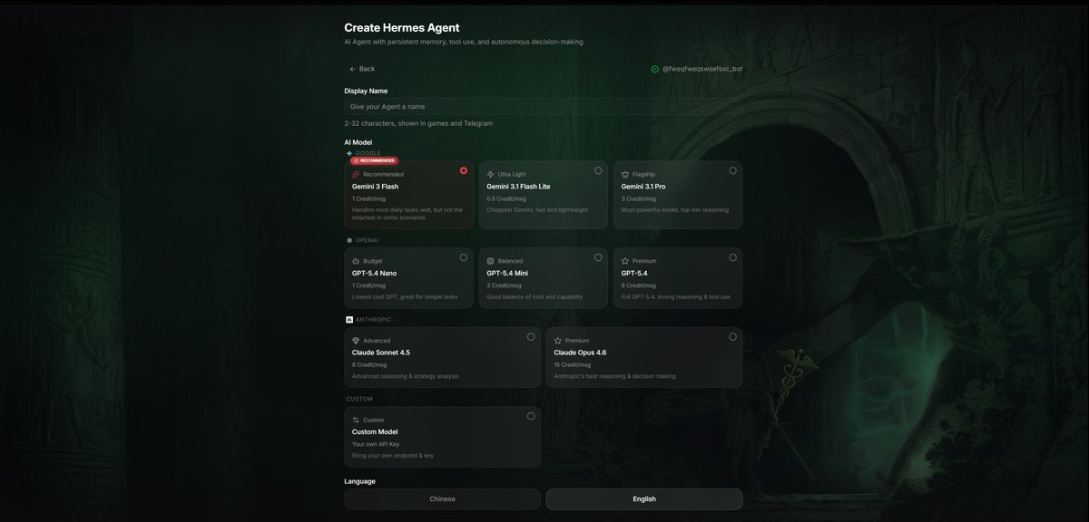The image size is (1089, 522).
Task: Click the Anthropic provider logo icon
Action: [349, 320]
